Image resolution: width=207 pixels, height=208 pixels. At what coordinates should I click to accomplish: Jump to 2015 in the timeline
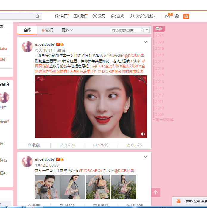click(160, 75)
